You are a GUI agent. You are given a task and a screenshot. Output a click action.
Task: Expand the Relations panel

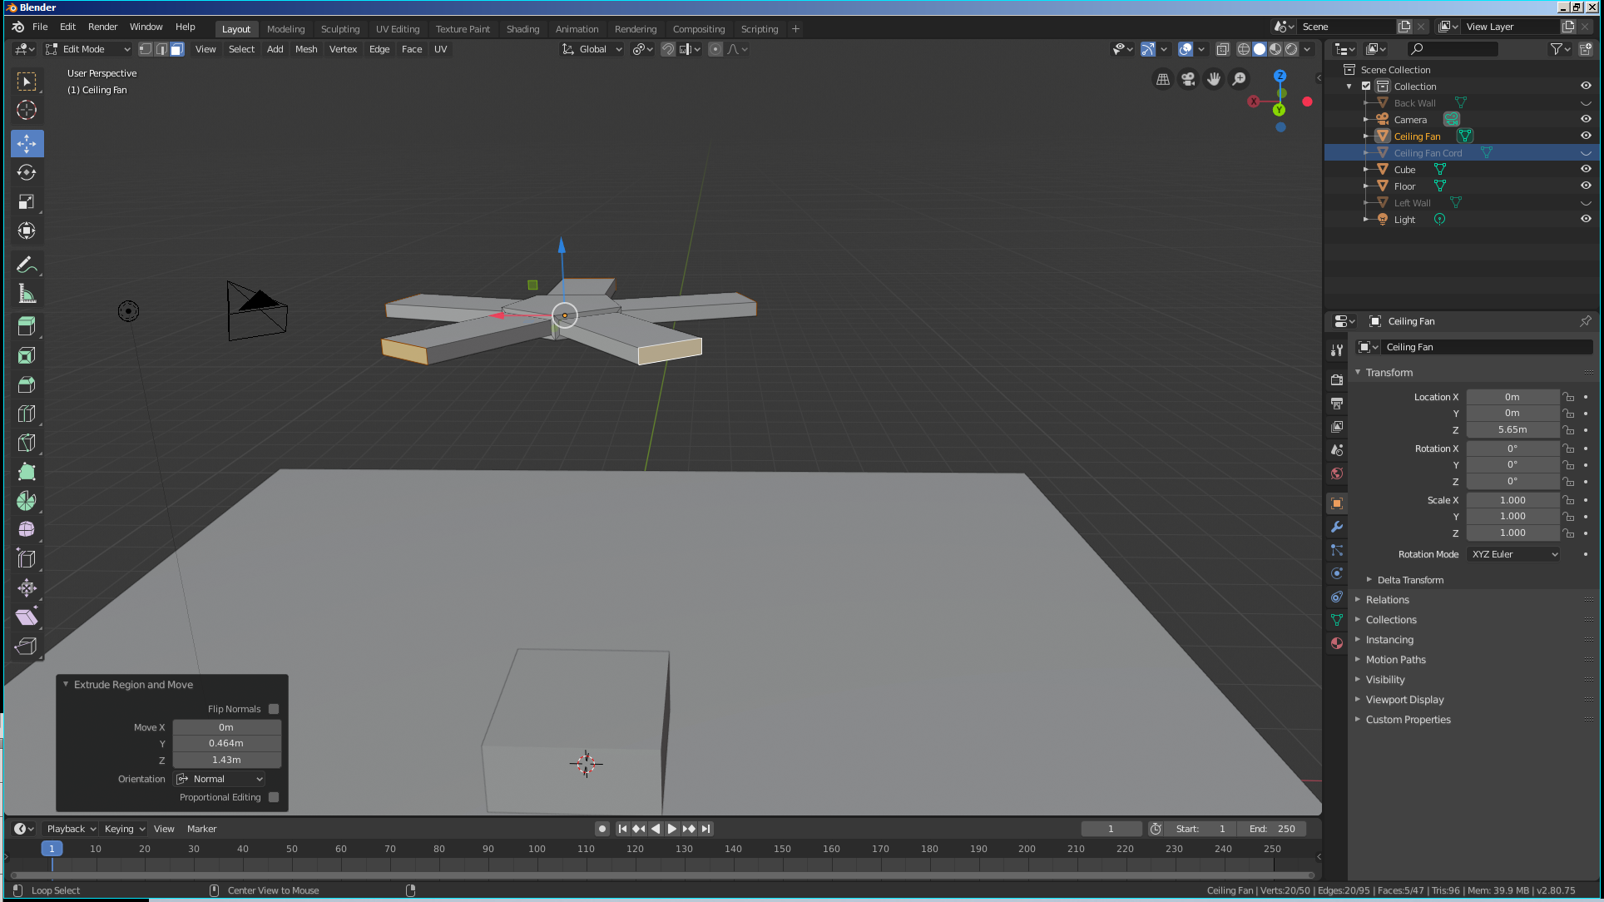coord(1386,600)
